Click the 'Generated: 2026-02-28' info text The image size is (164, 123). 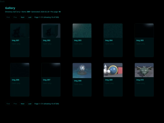coord(40,12)
